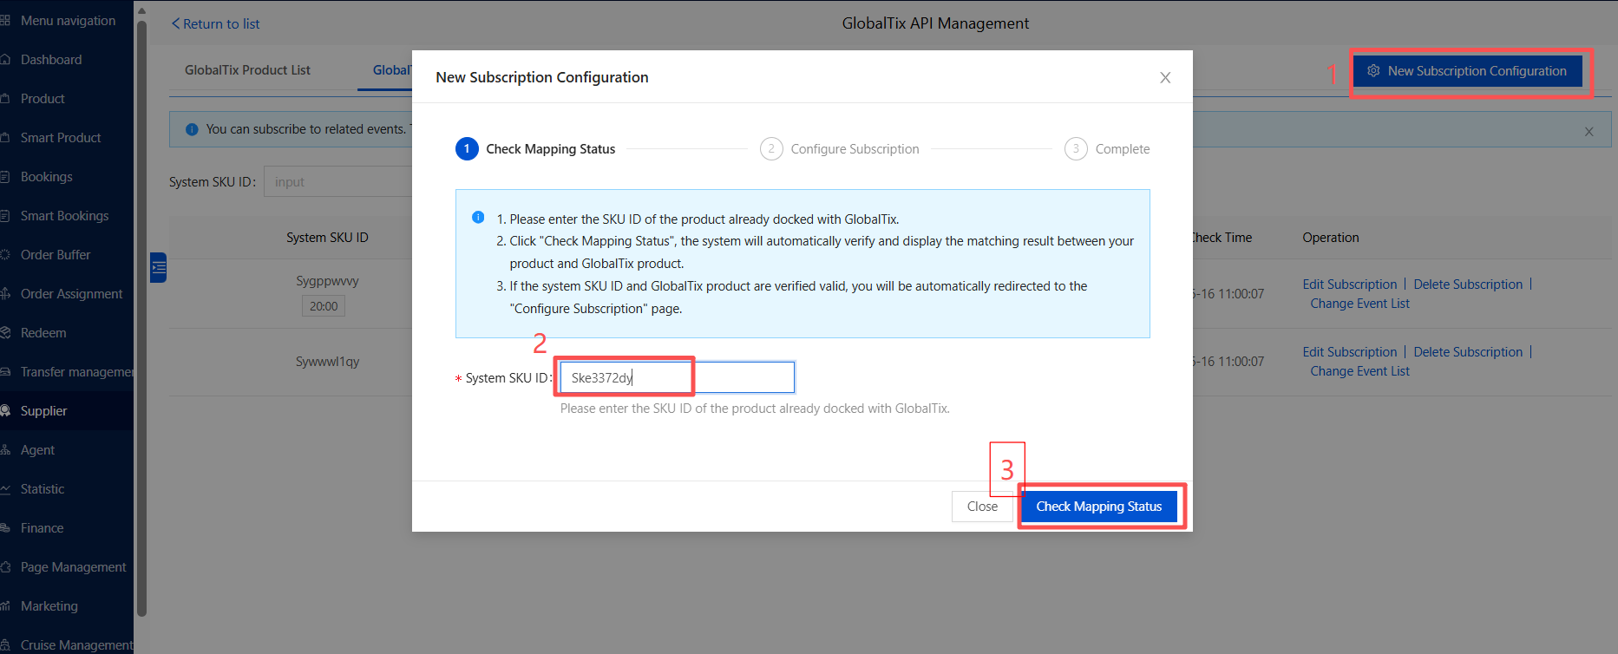This screenshot has height=654, width=1618.
Task: Close the New Subscription Configuration dialog
Action: coord(1165,78)
